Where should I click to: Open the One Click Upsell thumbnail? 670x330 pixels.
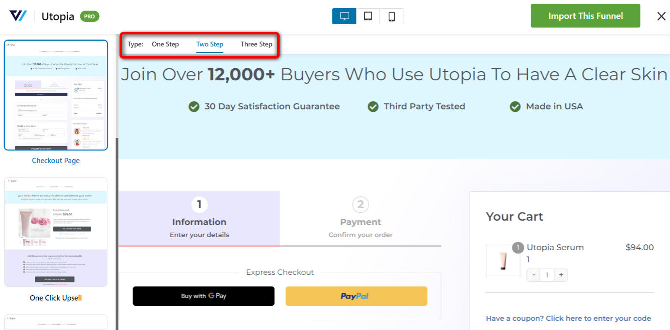pyautogui.click(x=56, y=232)
